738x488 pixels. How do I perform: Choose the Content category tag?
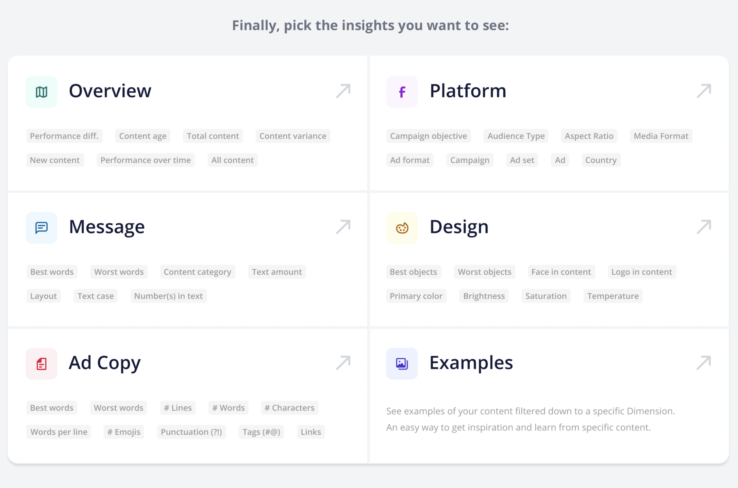pyautogui.click(x=198, y=272)
